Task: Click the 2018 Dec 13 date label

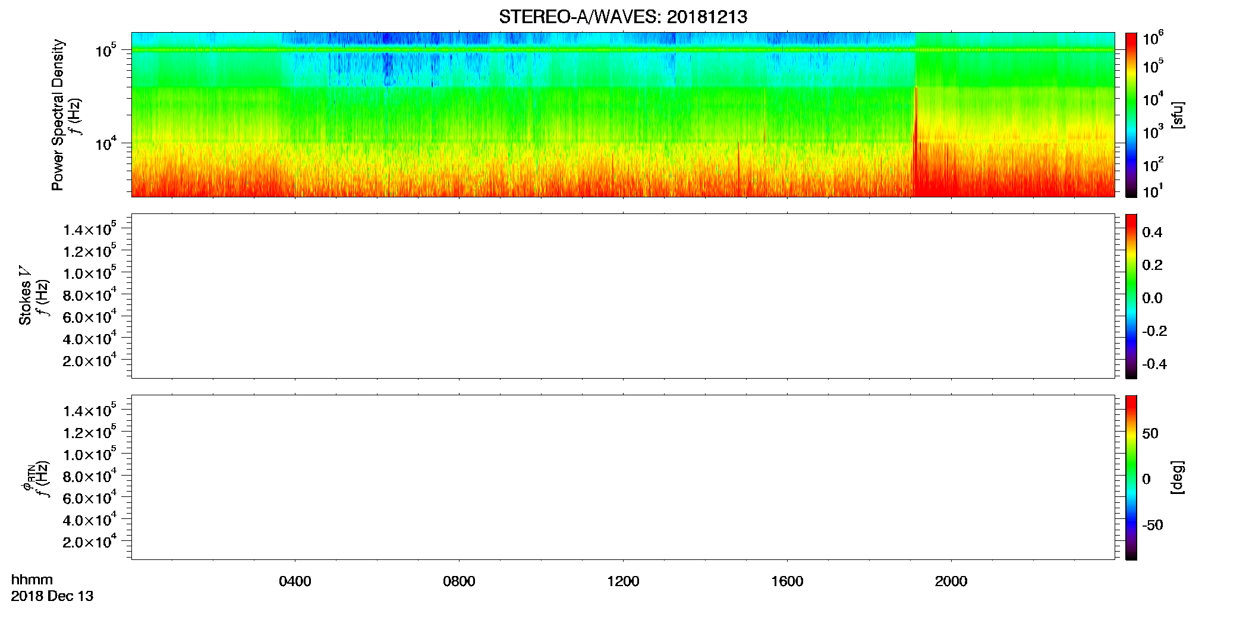Action: 52,596
